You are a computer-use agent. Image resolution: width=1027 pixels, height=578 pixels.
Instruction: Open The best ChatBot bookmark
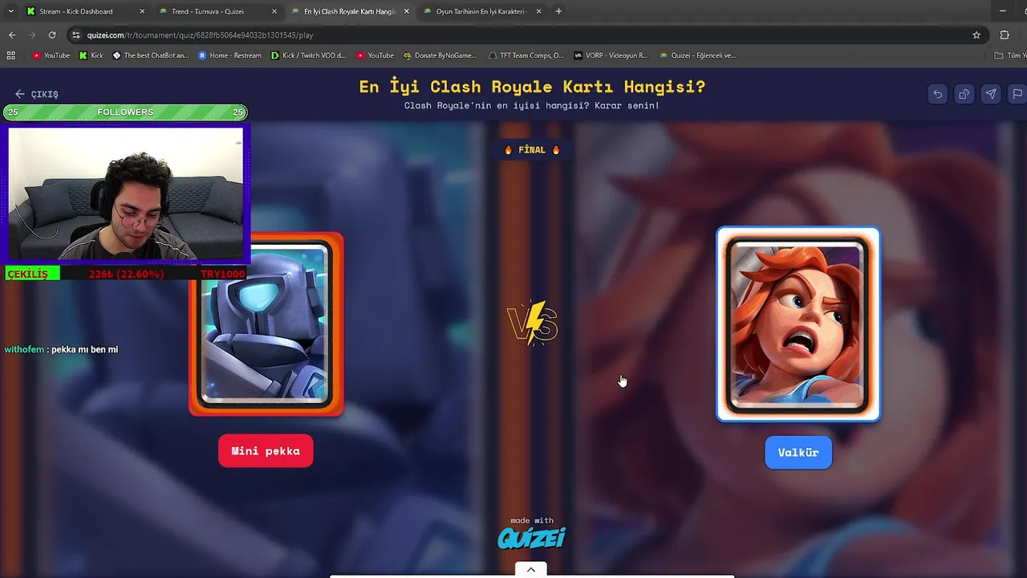tap(150, 55)
